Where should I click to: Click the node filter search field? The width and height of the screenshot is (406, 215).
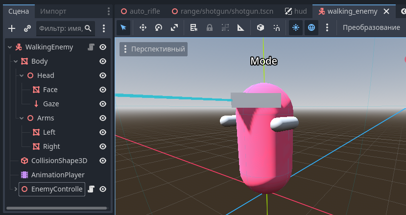[x=61, y=28]
